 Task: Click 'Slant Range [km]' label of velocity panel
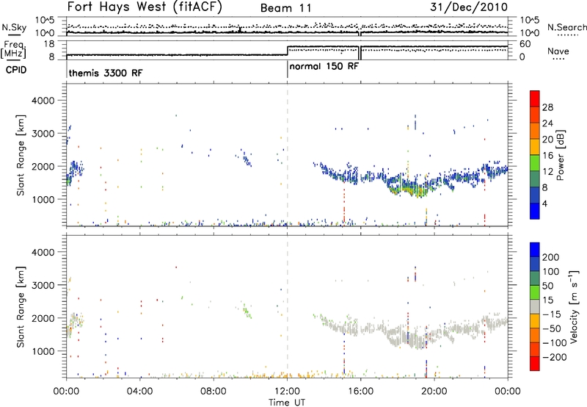pos(21,307)
